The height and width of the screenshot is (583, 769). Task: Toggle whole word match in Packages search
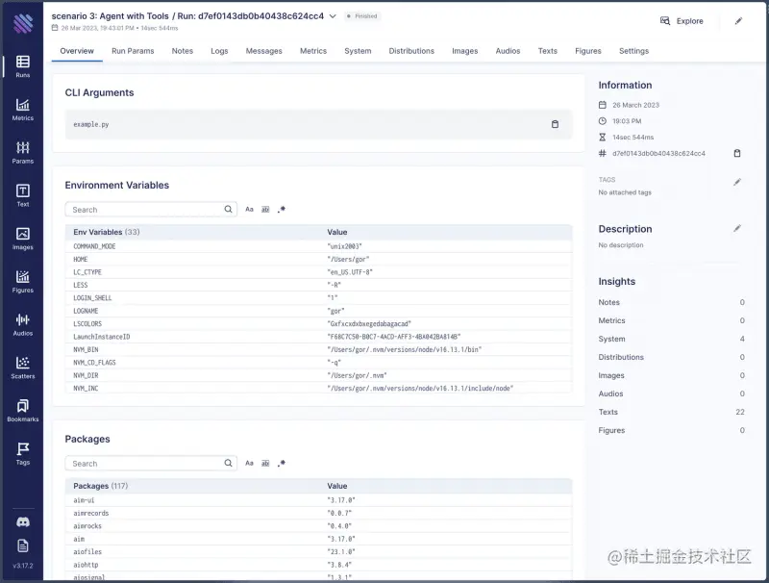pos(265,463)
